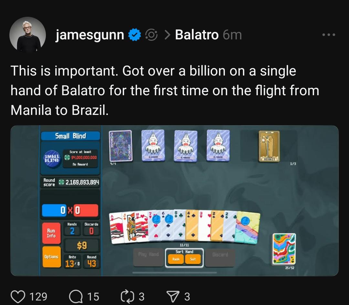Click the repost arrows icon
This screenshot has width=349, height=305.
[x=128, y=297]
